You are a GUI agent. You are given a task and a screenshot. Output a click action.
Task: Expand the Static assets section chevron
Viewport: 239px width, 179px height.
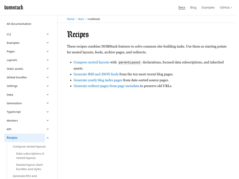coord(47,69)
